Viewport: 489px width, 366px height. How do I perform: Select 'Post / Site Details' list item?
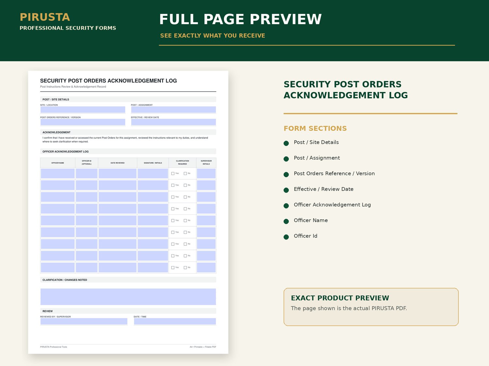(x=316, y=142)
